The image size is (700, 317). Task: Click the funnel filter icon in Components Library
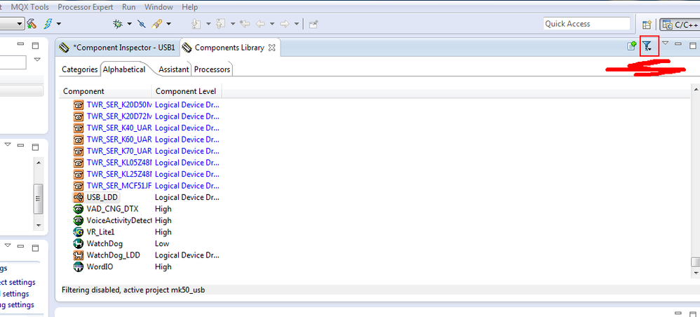coord(647,45)
